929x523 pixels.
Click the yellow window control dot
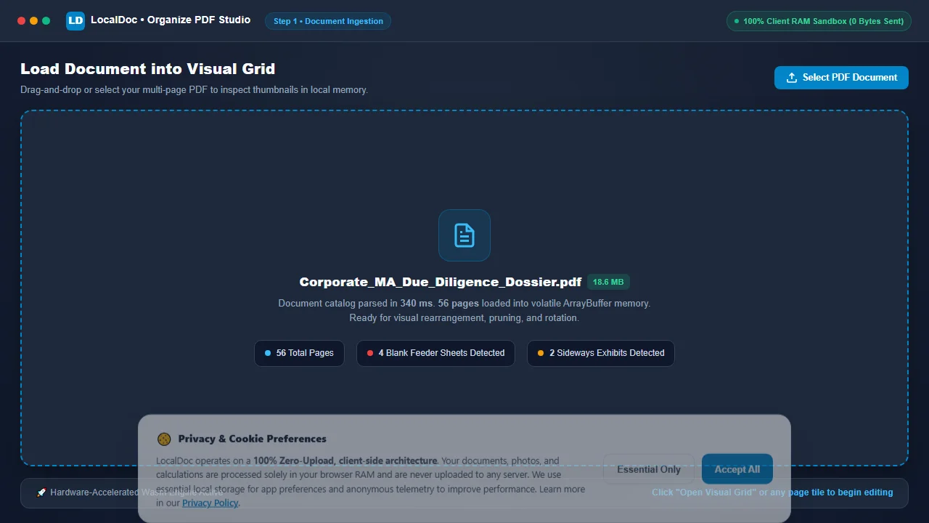coord(33,21)
